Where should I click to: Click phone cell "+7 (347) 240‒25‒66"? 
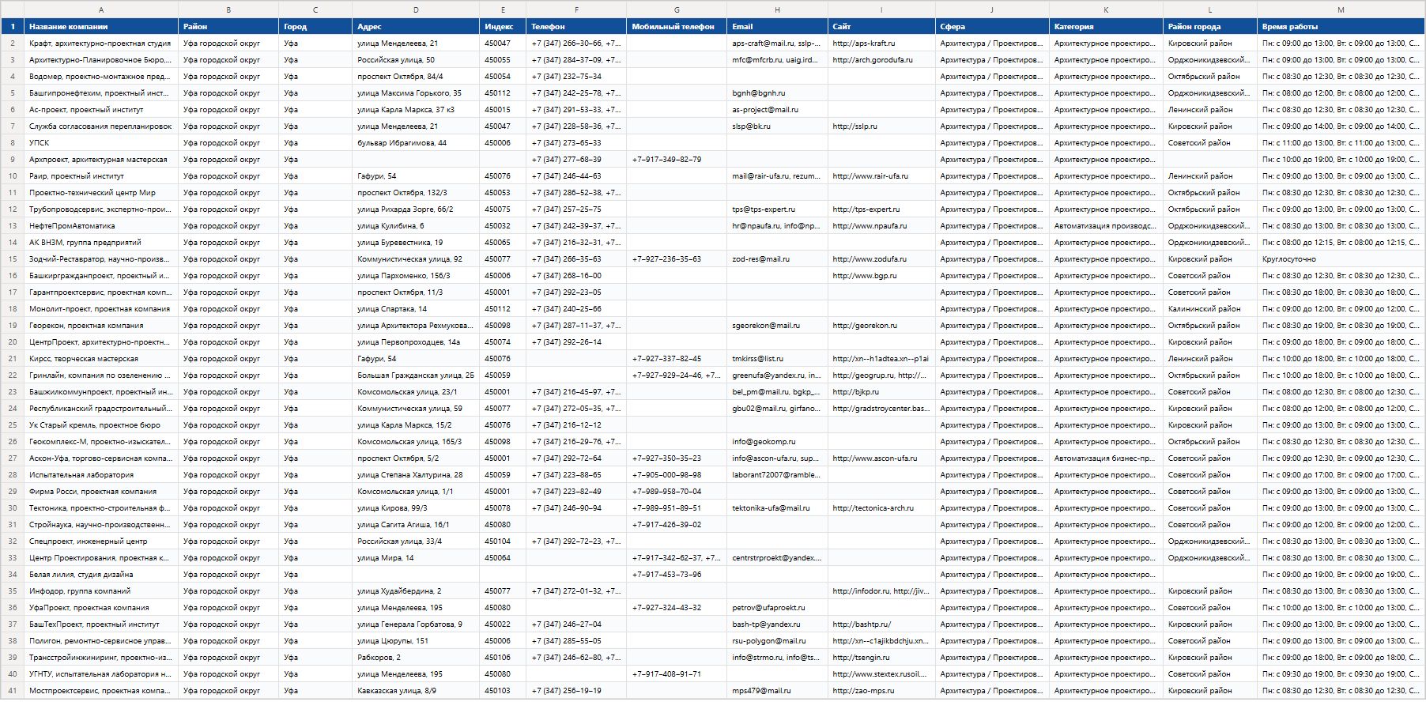pyautogui.click(x=576, y=308)
